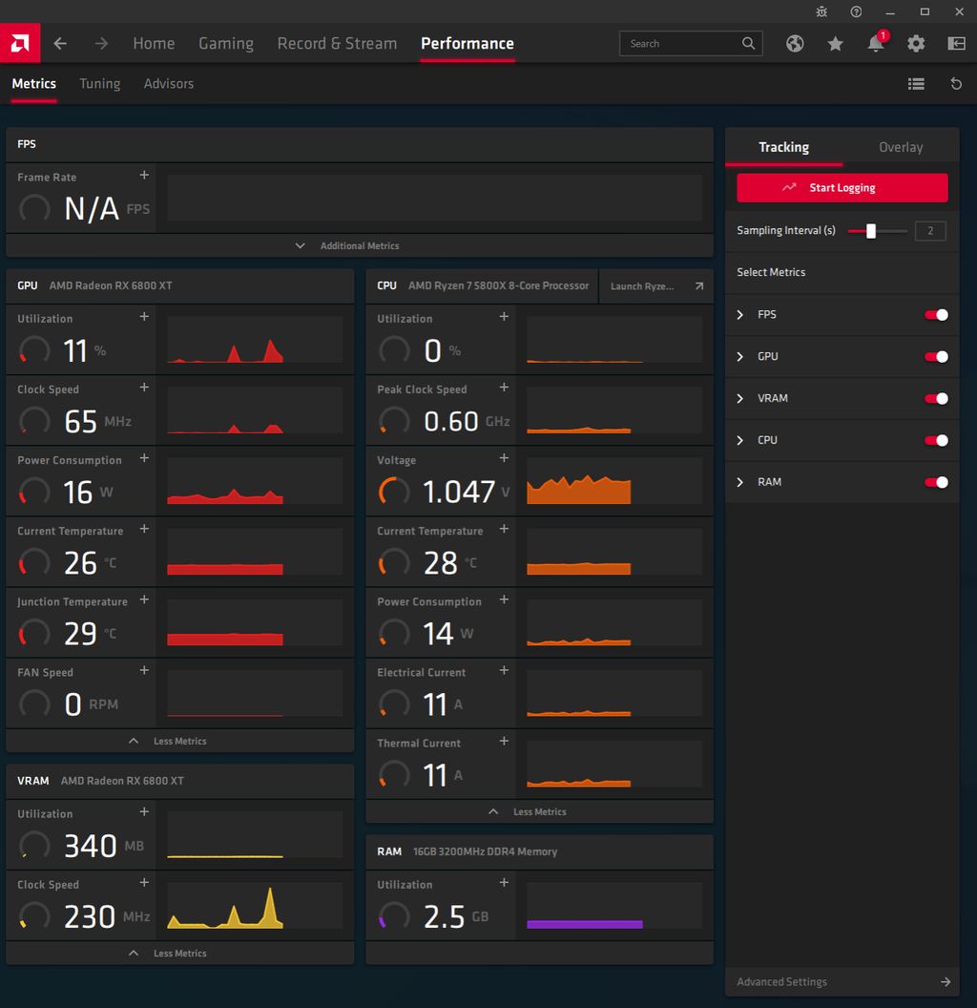Expand the GPU metrics list in Tracking

(740, 357)
